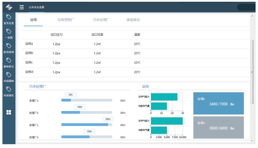258x148 pixels.
Task: Click the hamburger menu icon
Action: point(22,7)
